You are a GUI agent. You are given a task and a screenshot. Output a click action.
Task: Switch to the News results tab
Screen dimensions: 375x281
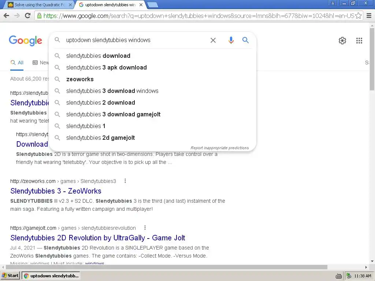point(41,63)
